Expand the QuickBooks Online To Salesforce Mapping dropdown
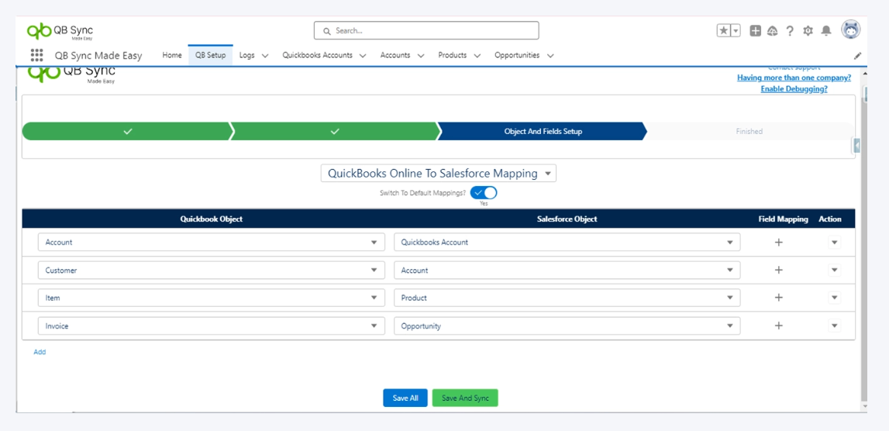Viewport: 889px width, 431px height. [x=439, y=174]
